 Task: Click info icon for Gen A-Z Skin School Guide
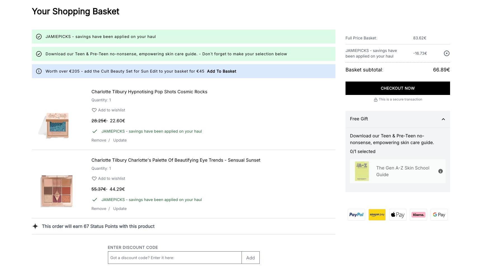point(440,171)
